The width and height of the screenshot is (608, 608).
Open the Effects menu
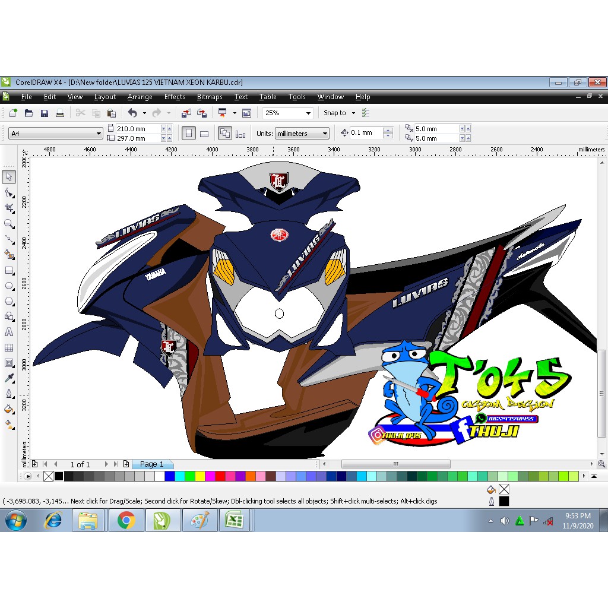point(174,97)
